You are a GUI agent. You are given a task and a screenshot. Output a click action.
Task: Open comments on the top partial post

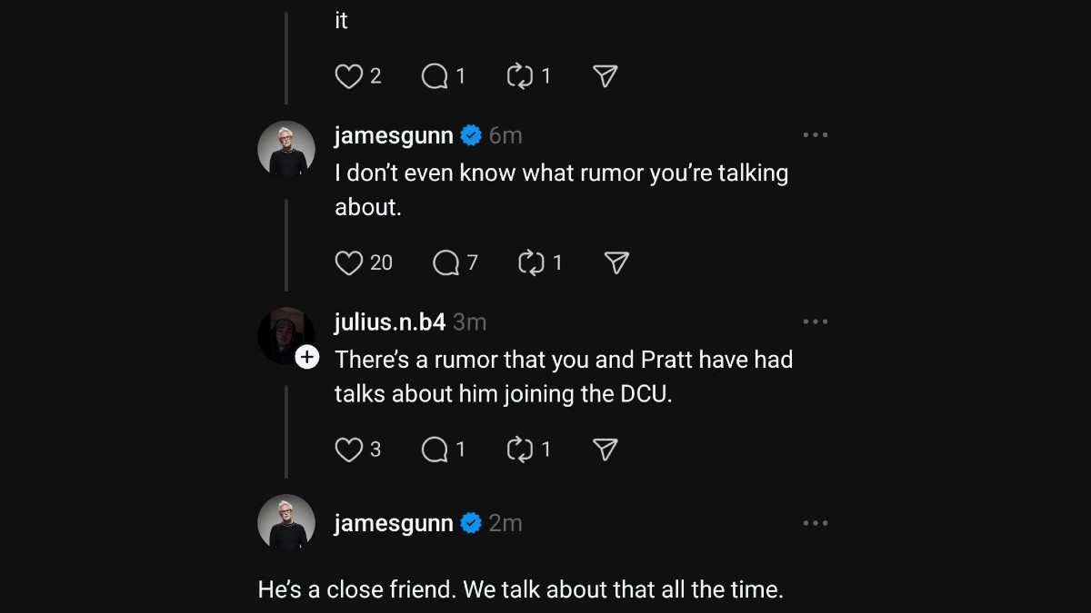435,77
